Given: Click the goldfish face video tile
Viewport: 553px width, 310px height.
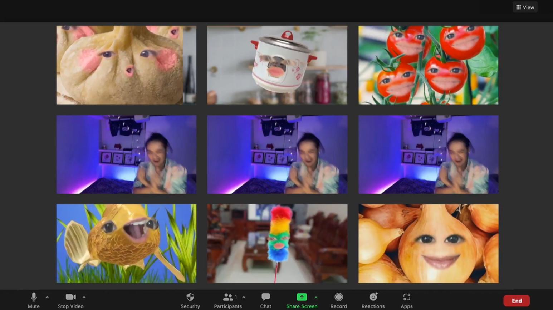Looking at the screenshot, I should pyautogui.click(x=126, y=243).
